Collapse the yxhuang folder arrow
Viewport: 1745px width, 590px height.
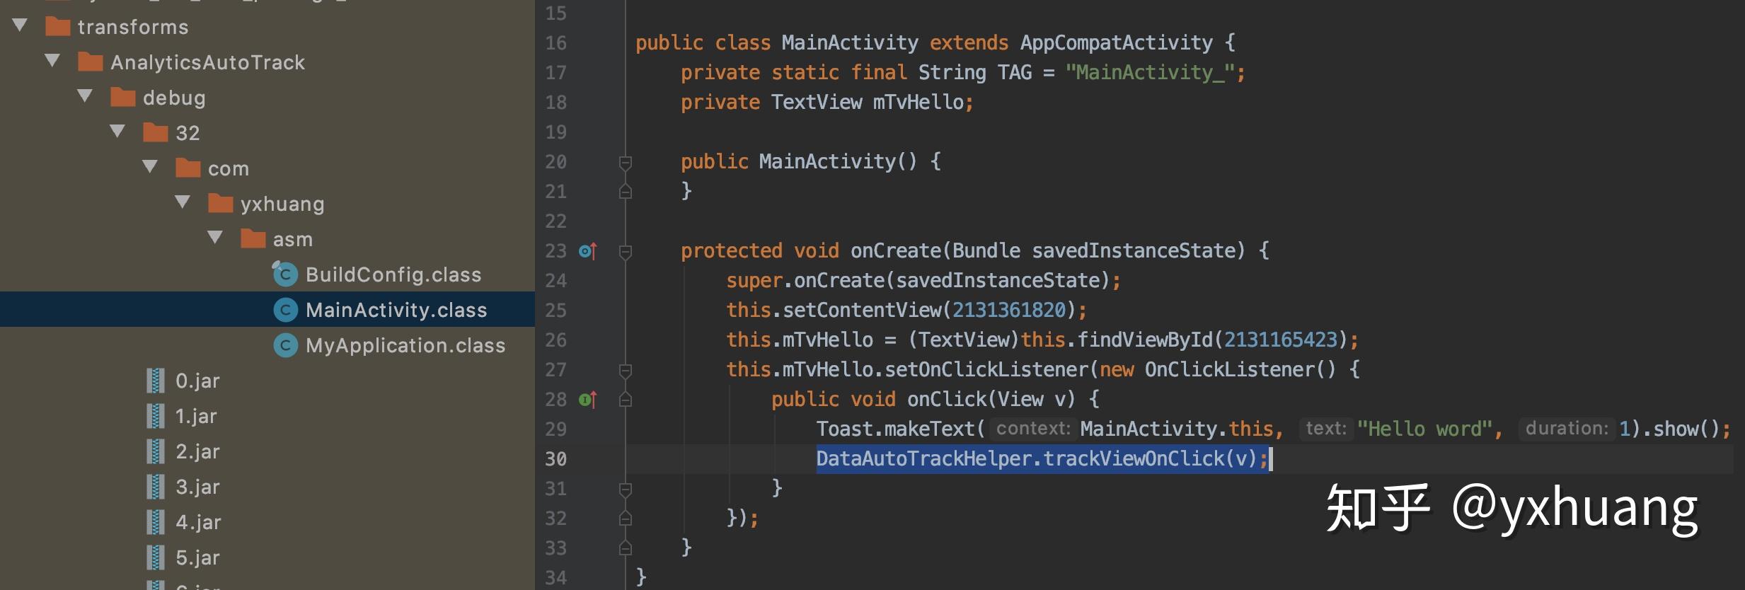tap(183, 202)
